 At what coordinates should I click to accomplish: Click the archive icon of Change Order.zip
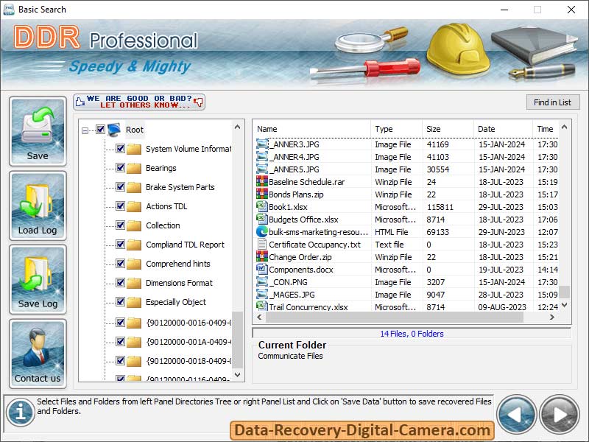click(262, 257)
